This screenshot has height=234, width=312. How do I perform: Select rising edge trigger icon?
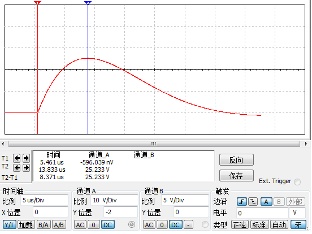pyautogui.click(x=242, y=202)
